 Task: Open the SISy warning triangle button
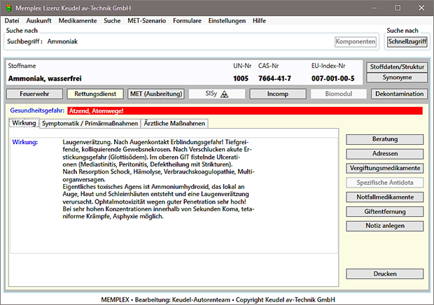(x=217, y=94)
